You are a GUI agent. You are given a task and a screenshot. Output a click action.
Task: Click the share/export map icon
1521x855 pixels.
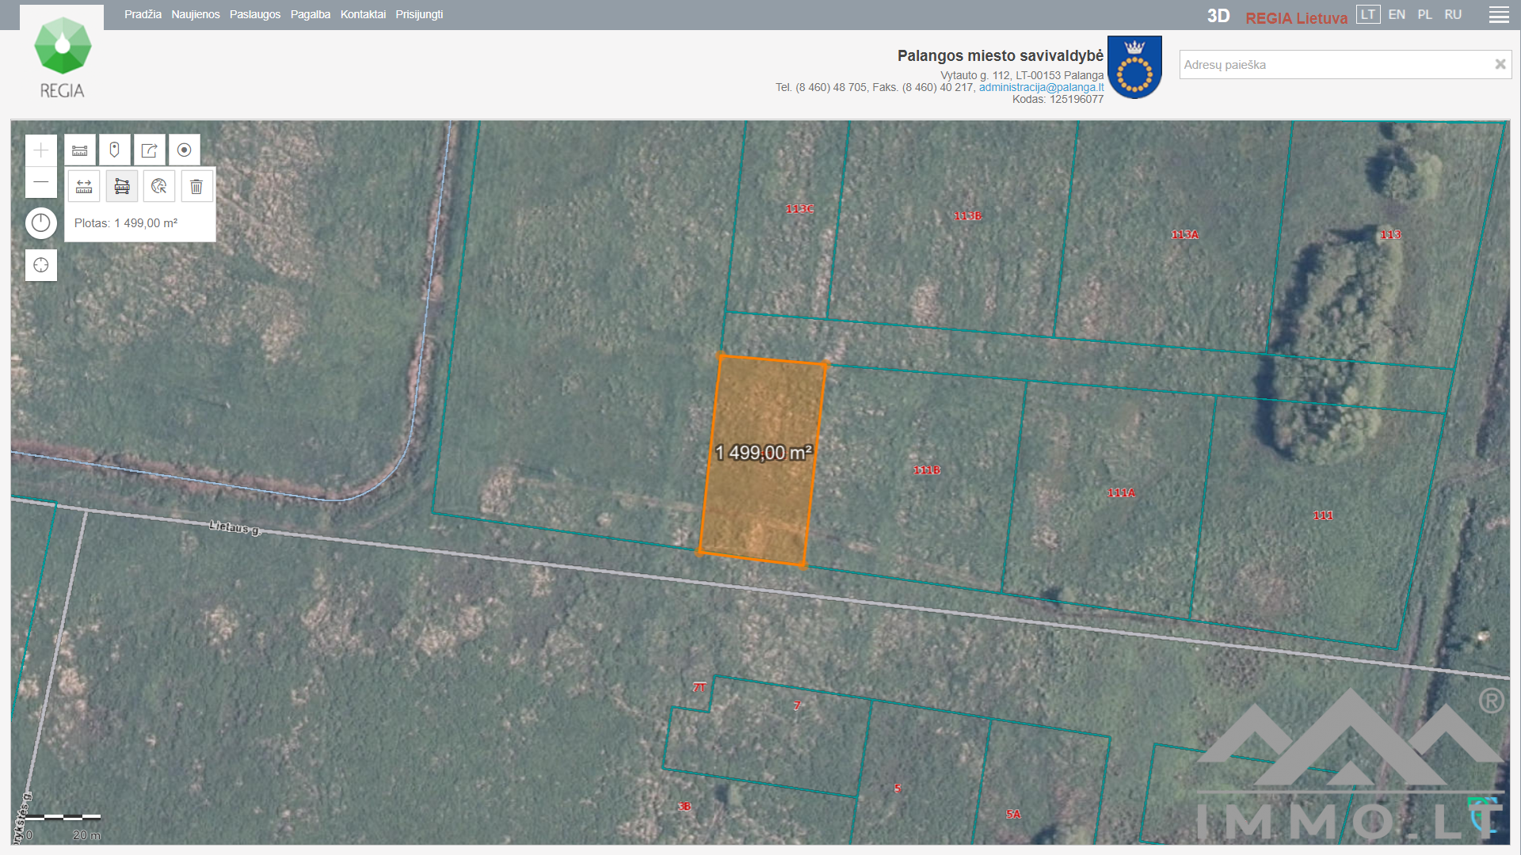(x=149, y=150)
